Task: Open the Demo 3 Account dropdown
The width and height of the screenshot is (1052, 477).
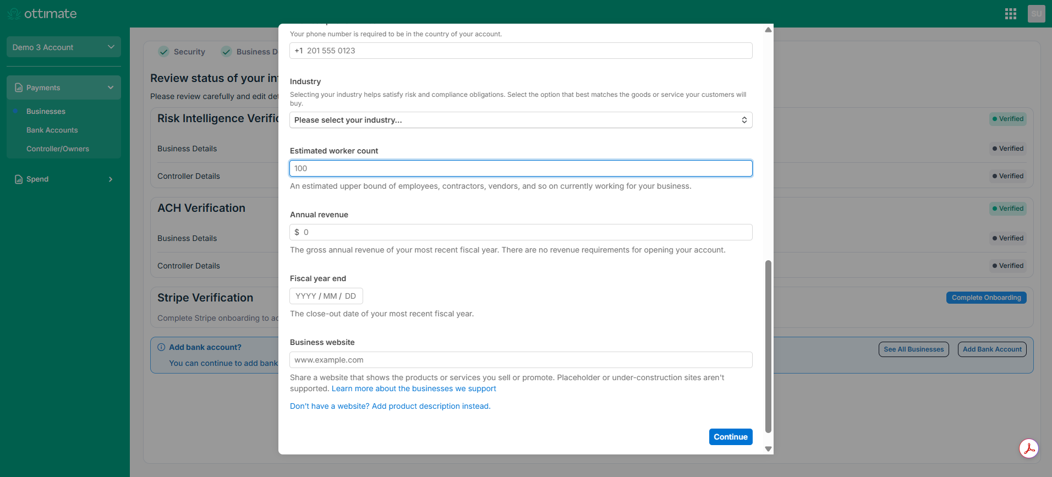Action: click(64, 47)
